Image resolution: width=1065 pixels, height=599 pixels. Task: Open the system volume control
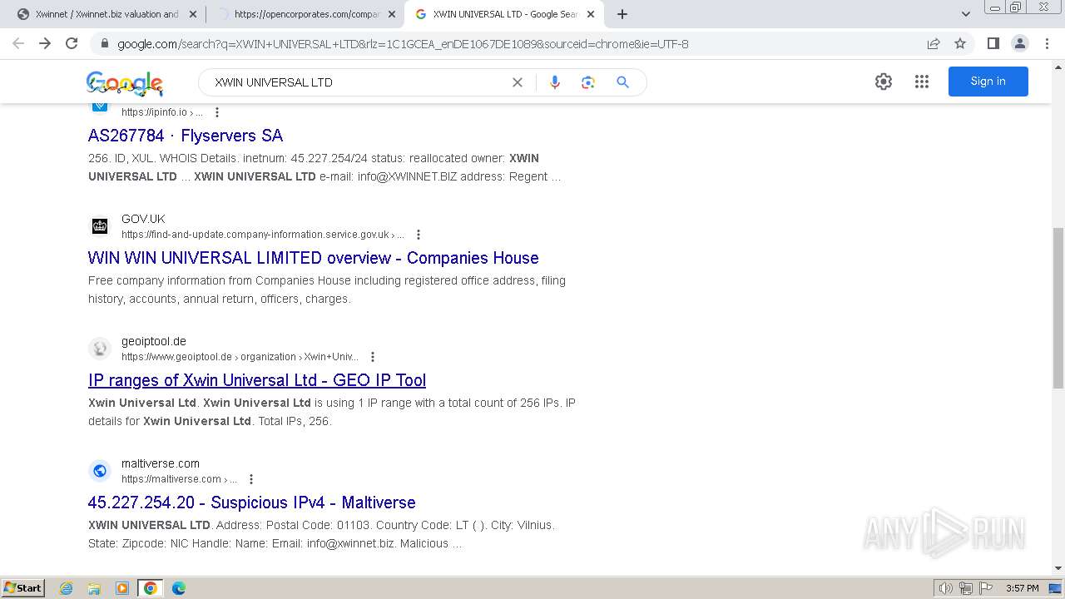tap(946, 588)
